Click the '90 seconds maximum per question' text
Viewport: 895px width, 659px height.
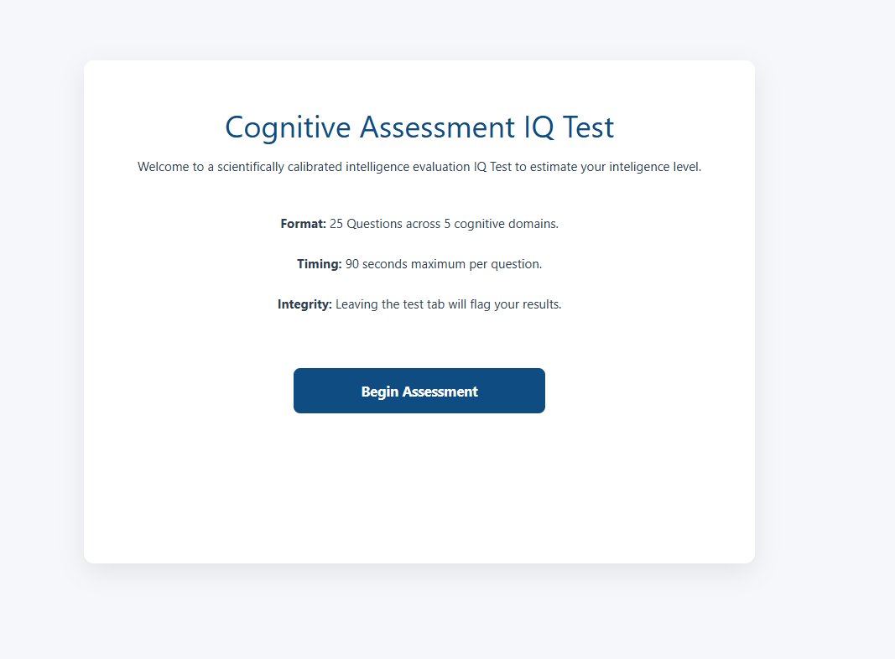444,264
